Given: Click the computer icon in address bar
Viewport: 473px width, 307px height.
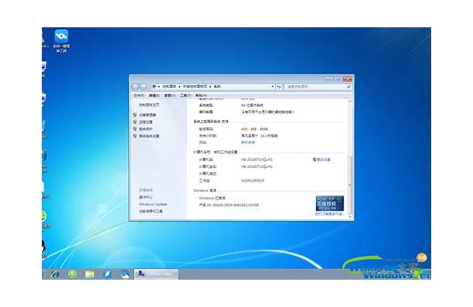Looking at the screenshot, I should pos(155,86).
